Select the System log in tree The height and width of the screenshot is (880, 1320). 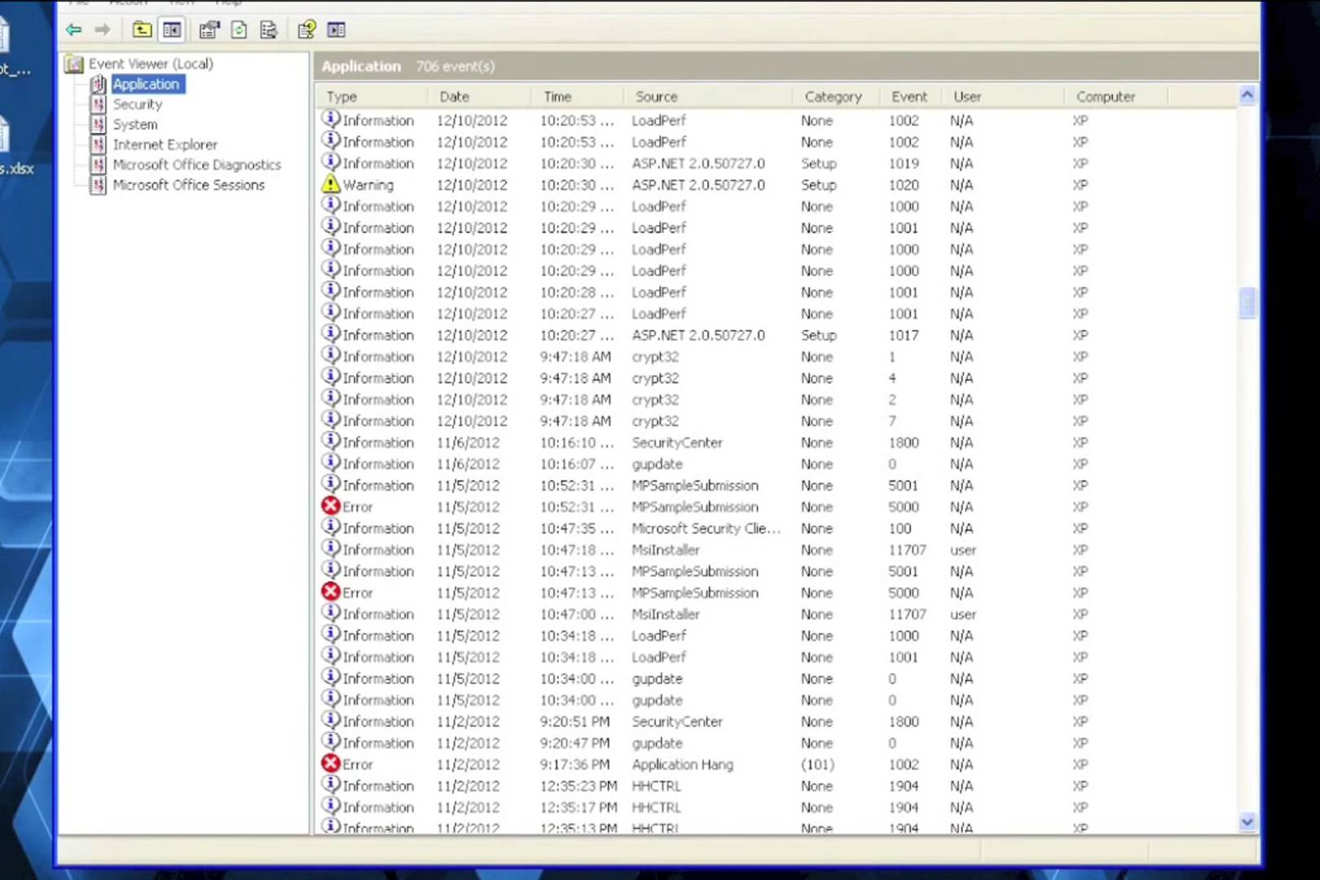(135, 125)
